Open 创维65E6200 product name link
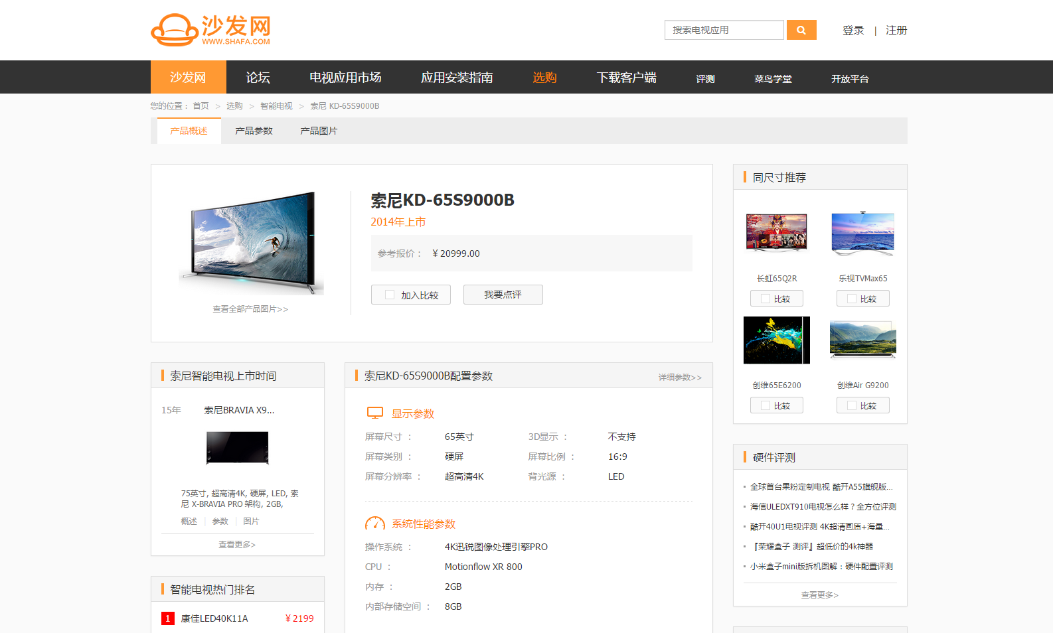The image size is (1053, 633). (x=777, y=386)
